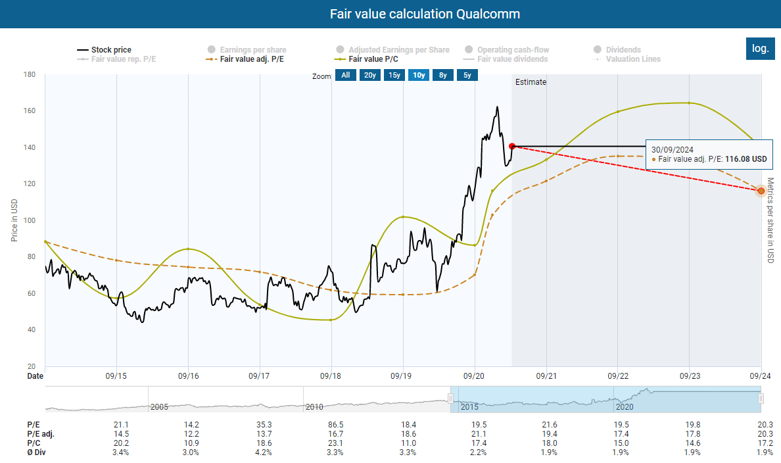Switch chart to logarithmic scale with log. button
Viewport: 781px width, 463px height.
click(760, 49)
